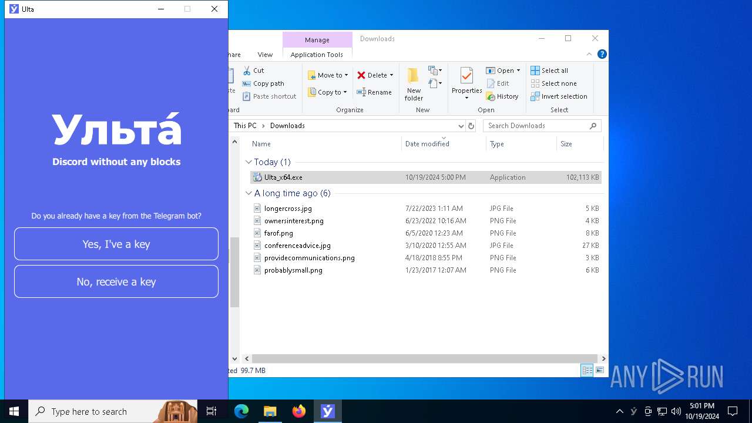Click the Edit ribbon button
Viewport: 752px width, 423px height.
[498, 83]
